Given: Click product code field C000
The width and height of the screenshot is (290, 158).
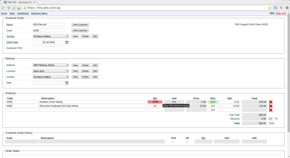Looking at the screenshot, I should click(x=22, y=102).
